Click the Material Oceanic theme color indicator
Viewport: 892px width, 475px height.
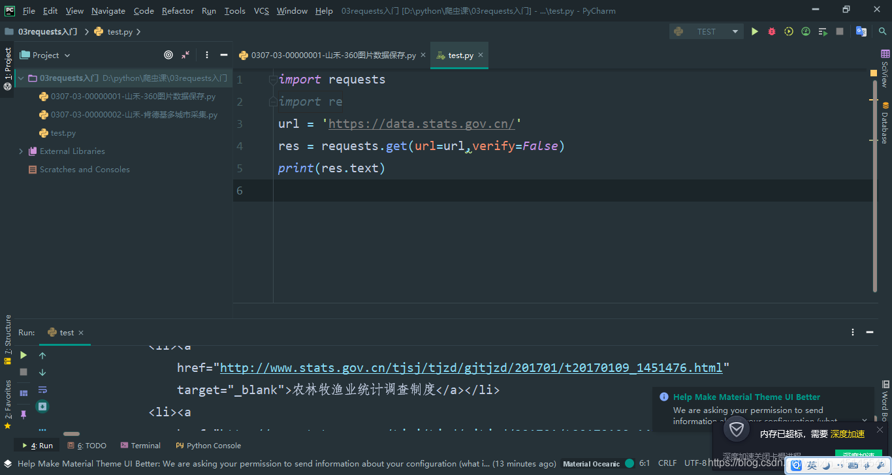tap(629, 463)
